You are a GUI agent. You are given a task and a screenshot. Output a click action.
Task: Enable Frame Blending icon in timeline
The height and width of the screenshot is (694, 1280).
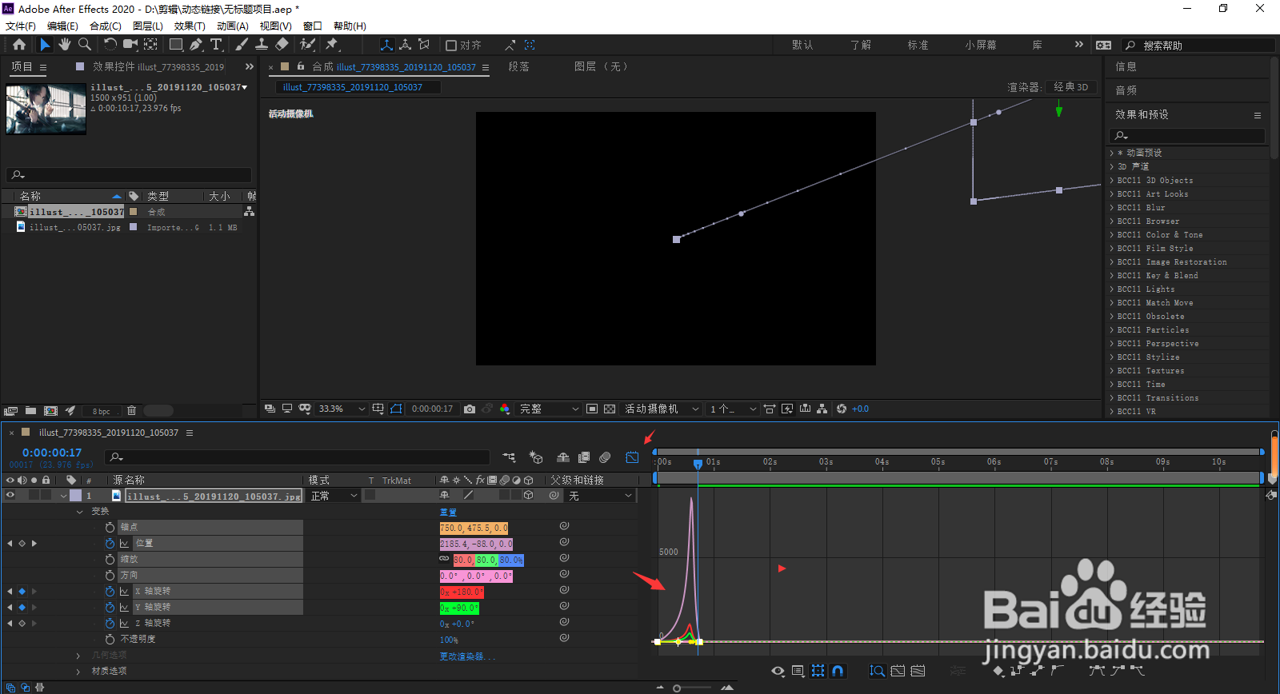tap(584, 457)
